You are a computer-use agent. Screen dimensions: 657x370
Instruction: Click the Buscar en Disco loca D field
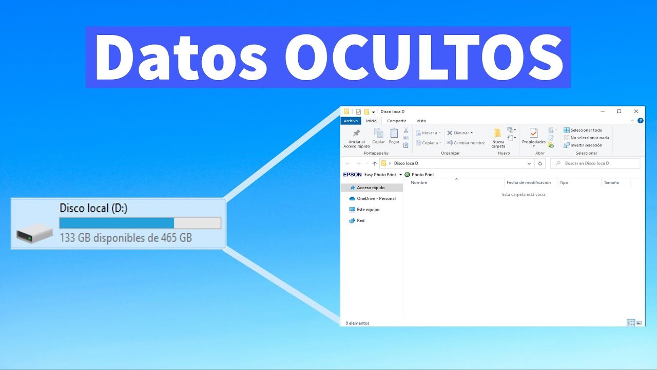click(595, 163)
